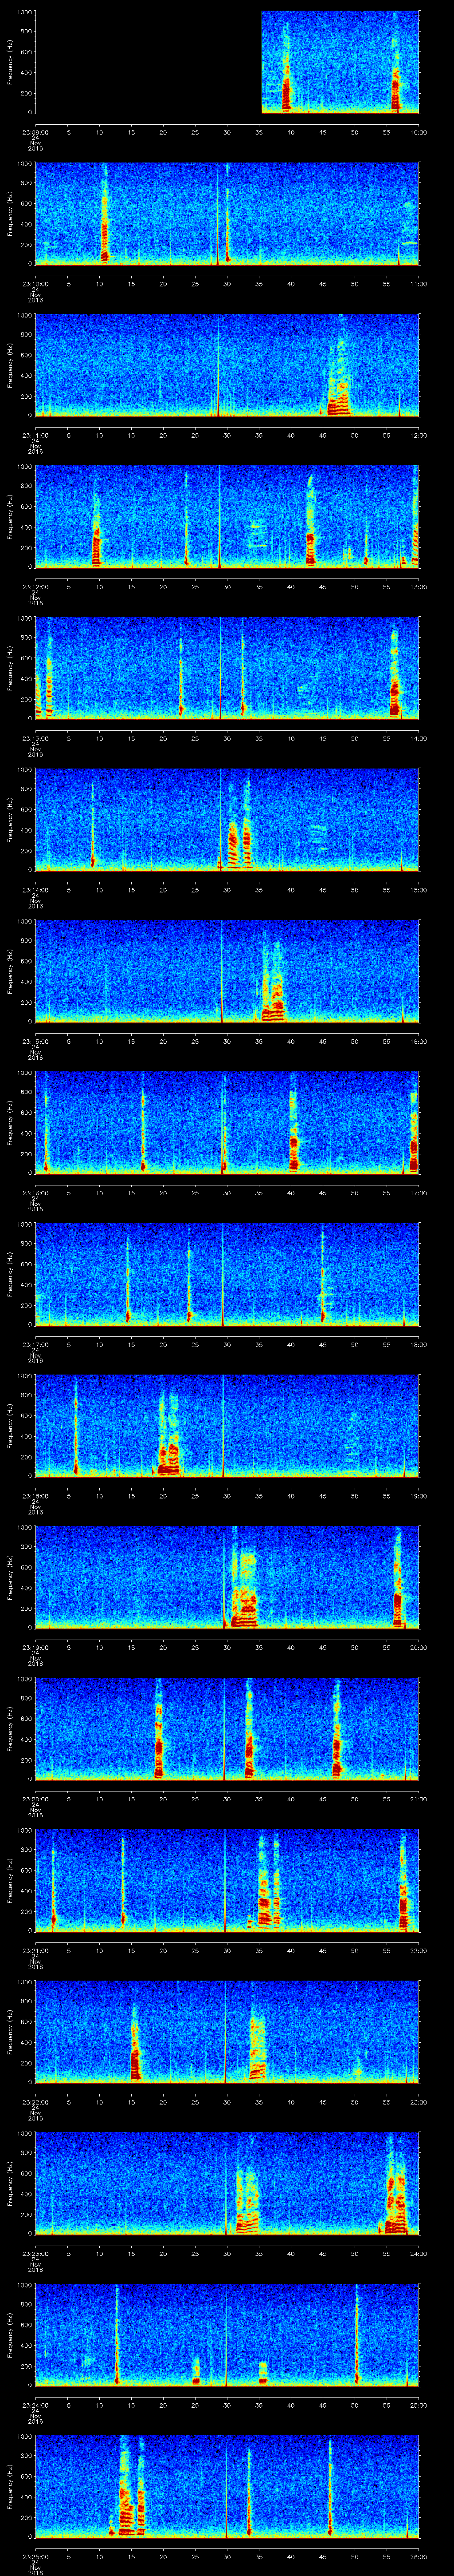Click the Frequency (Hz) axis title of the 23:09:00 plot
454x2576 pixels.
(x=10, y=62)
